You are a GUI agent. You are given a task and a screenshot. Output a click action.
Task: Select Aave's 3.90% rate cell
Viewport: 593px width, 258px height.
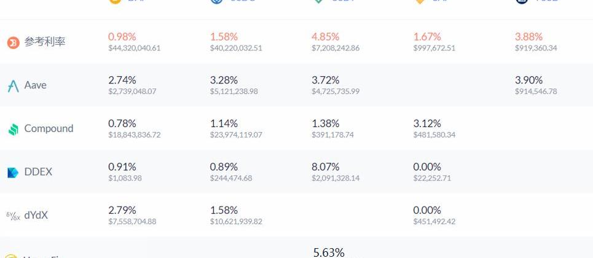coord(528,80)
